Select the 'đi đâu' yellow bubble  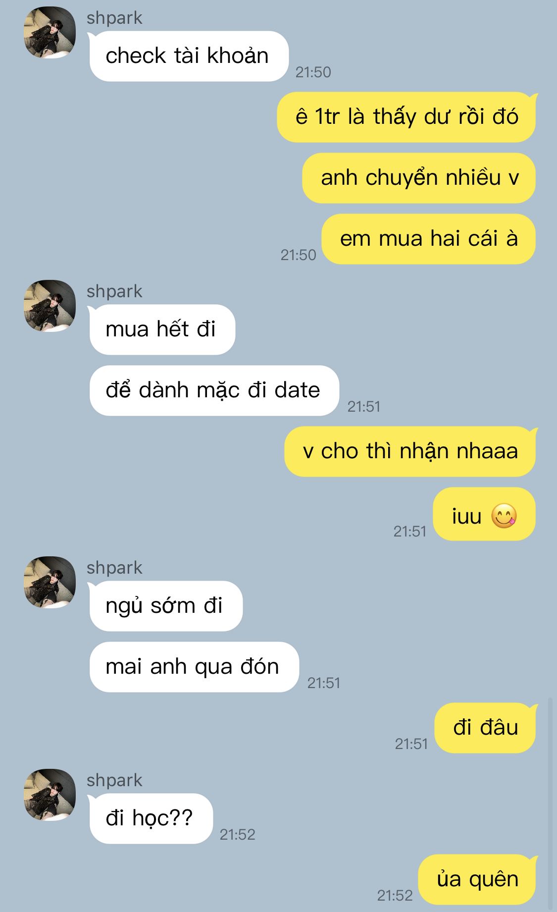point(485,728)
